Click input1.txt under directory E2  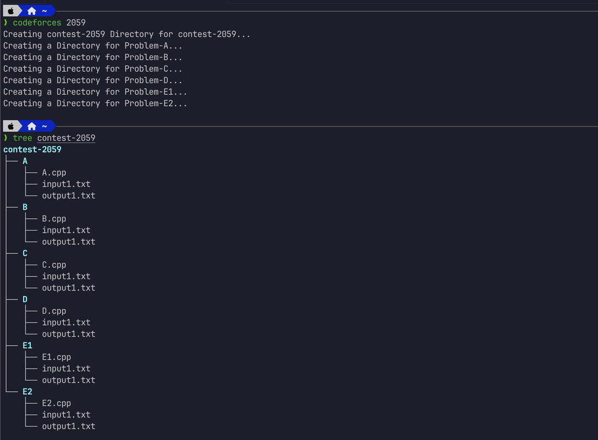click(x=67, y=415)
